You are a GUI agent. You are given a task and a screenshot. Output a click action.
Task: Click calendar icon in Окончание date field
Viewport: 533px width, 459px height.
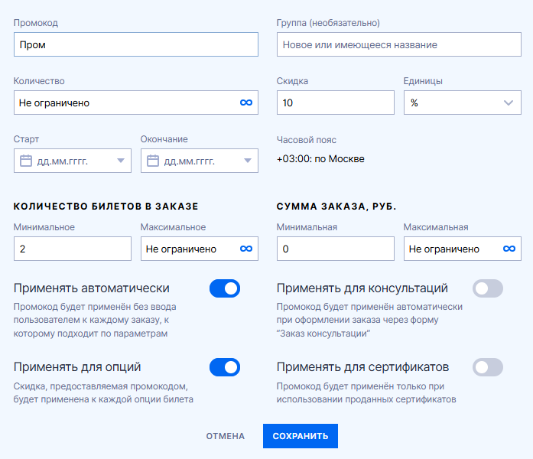pyautogui.click(x=153, y=161)
